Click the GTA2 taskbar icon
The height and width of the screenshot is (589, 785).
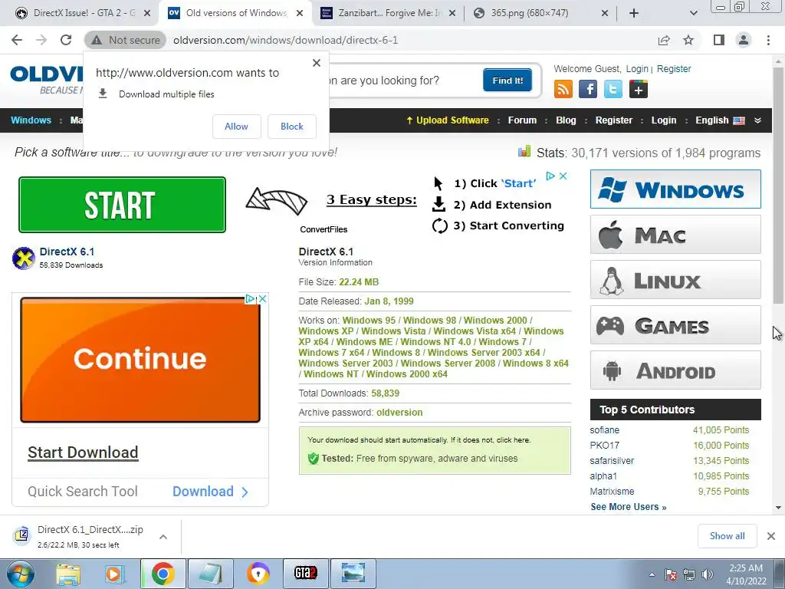[305, 574]
